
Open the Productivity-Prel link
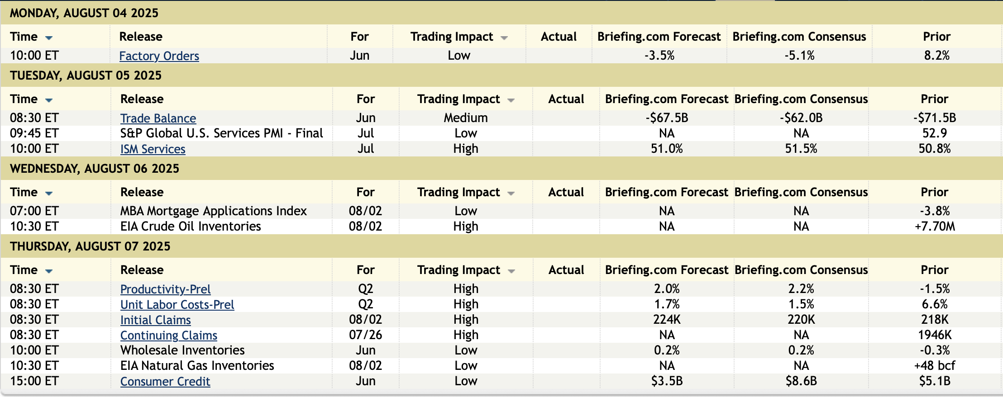(165, 289)
